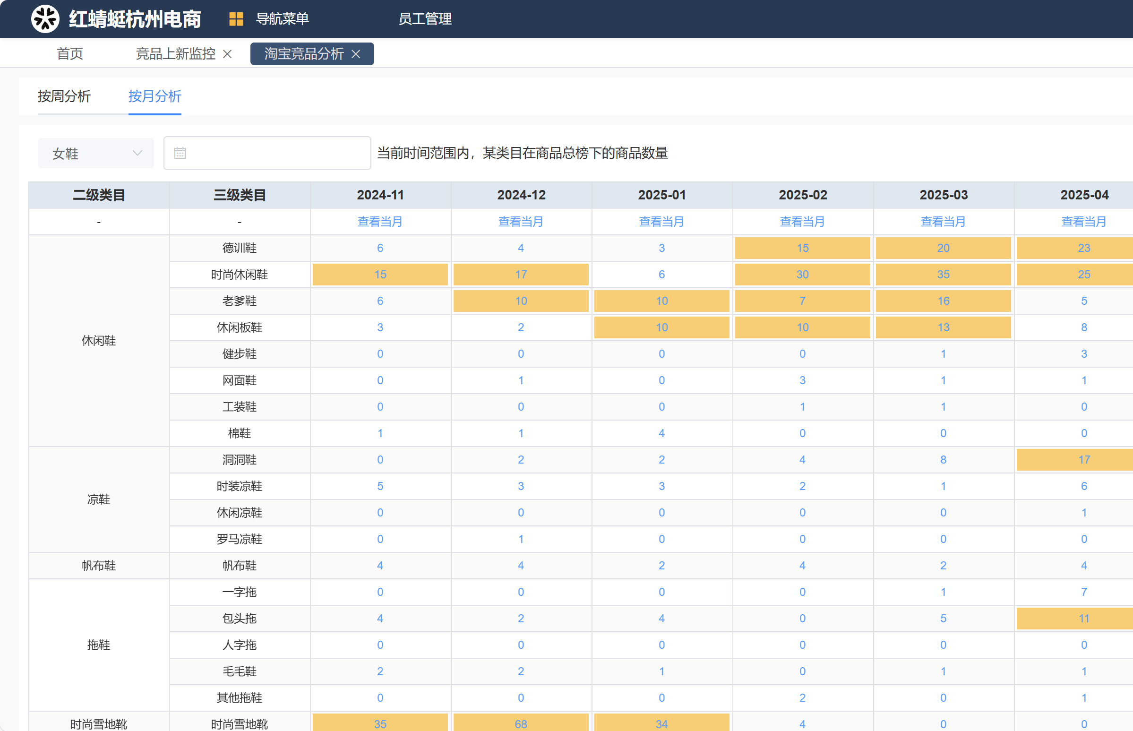Click the 健步鞋 row label
This screenshot has width=1133, height=731.
(x=240, y=354)
